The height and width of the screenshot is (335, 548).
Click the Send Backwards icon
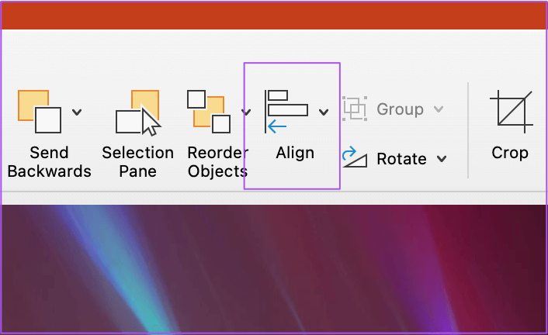tap(40, 112)
